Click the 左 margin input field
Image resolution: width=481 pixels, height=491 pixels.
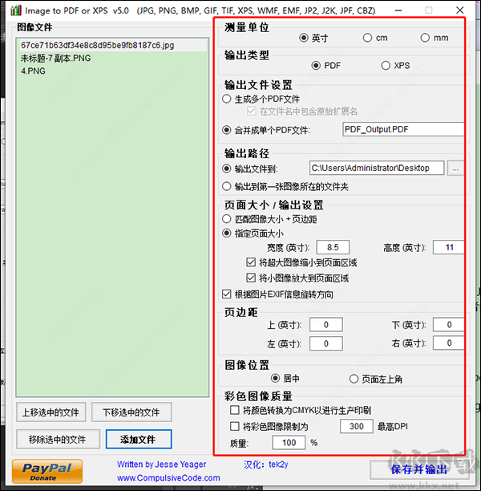coord(326,343)
